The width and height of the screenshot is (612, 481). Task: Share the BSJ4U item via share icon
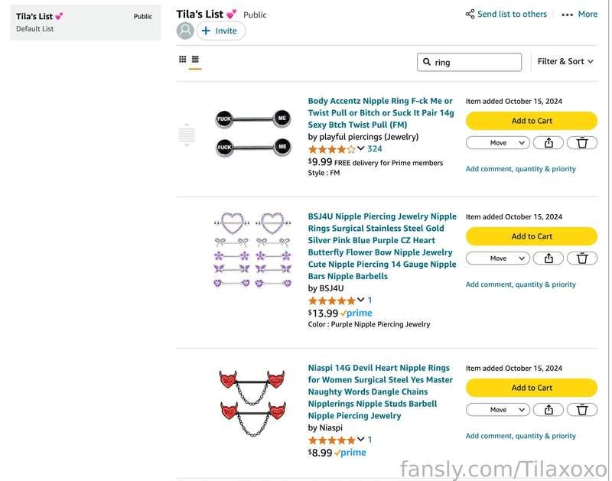[x=549, y=258]
